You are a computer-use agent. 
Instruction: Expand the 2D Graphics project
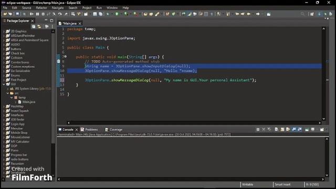pos(4,31)
